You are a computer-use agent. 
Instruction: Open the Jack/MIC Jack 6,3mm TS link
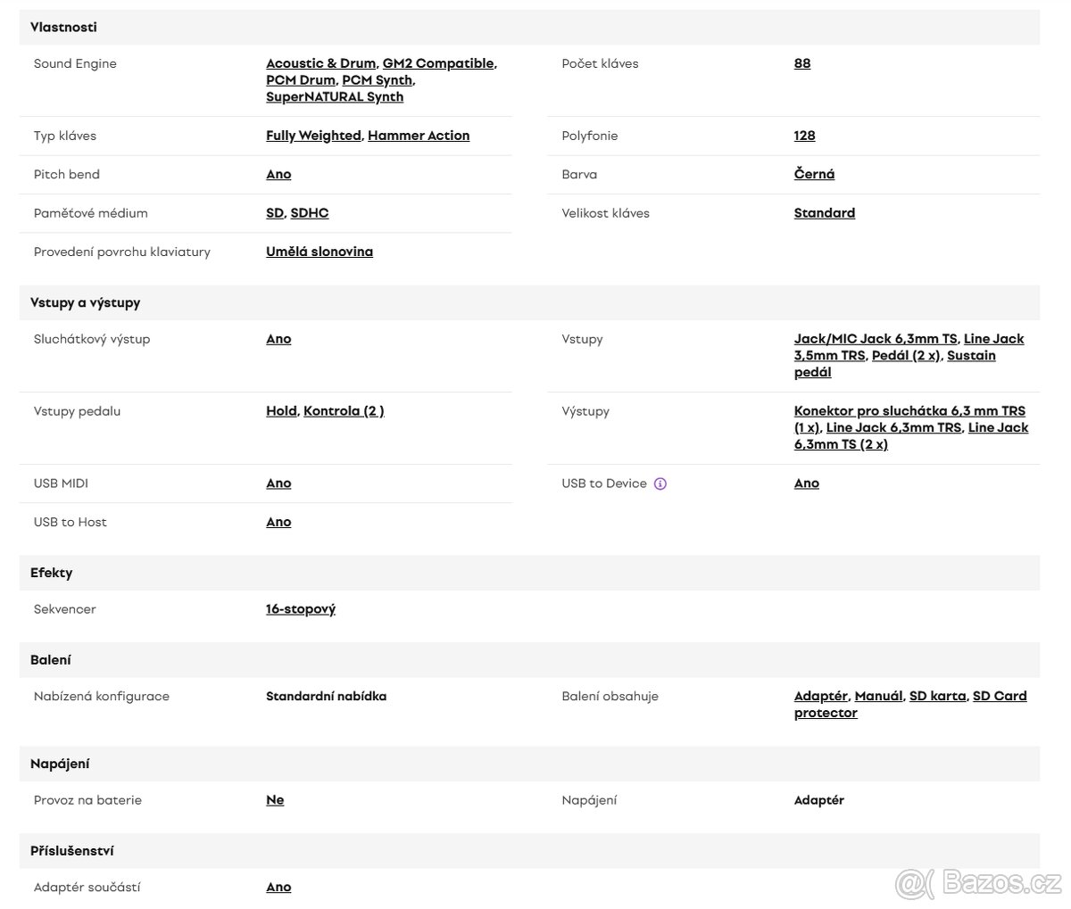[x=876, y=339]
